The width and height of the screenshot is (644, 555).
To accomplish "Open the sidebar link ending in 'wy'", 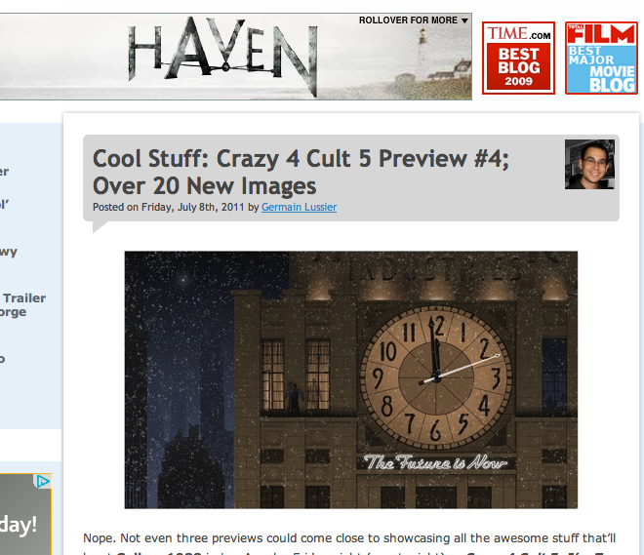I will pos(8,252).
